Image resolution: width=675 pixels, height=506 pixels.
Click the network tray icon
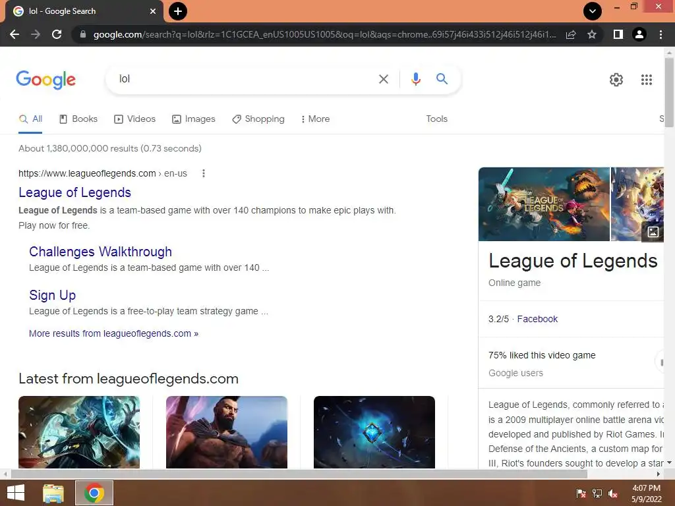click(597, 493)
